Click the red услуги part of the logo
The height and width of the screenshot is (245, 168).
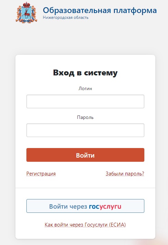pos(110,207)
